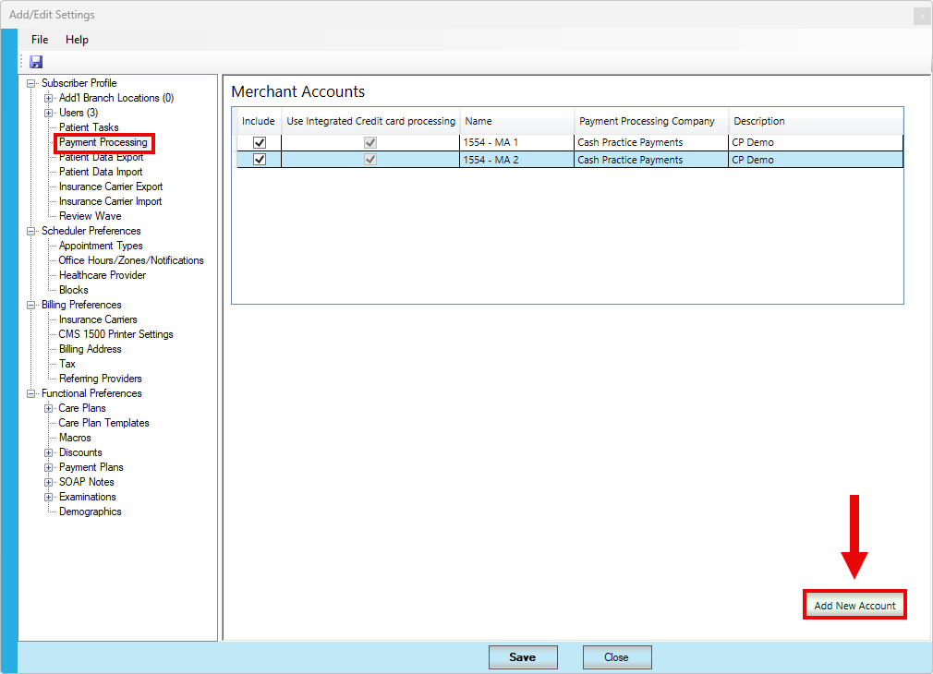Select the 1554 - MA 1 name cell
The width and height of the screenshot is (933, 674).
tap(516, 142)
